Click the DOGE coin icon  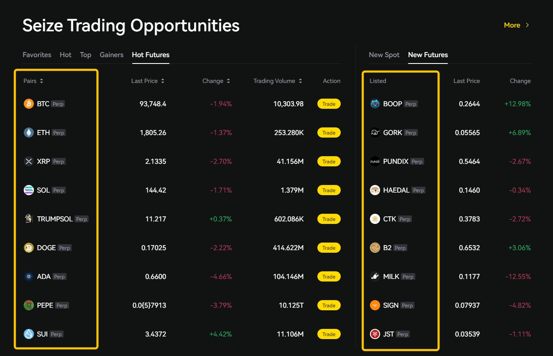[x=29, y=248]
